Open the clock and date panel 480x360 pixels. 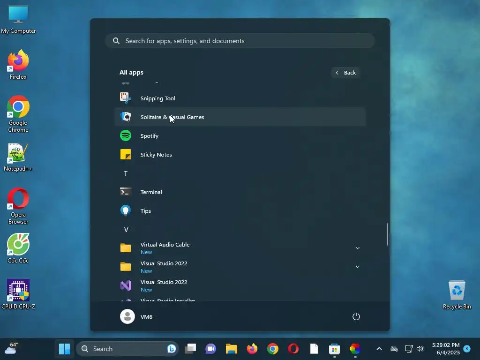(x=446, y=349)
